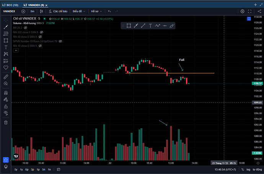Switch to the BCC (1D) tab
264x174 pixels.
click(10, 5)
